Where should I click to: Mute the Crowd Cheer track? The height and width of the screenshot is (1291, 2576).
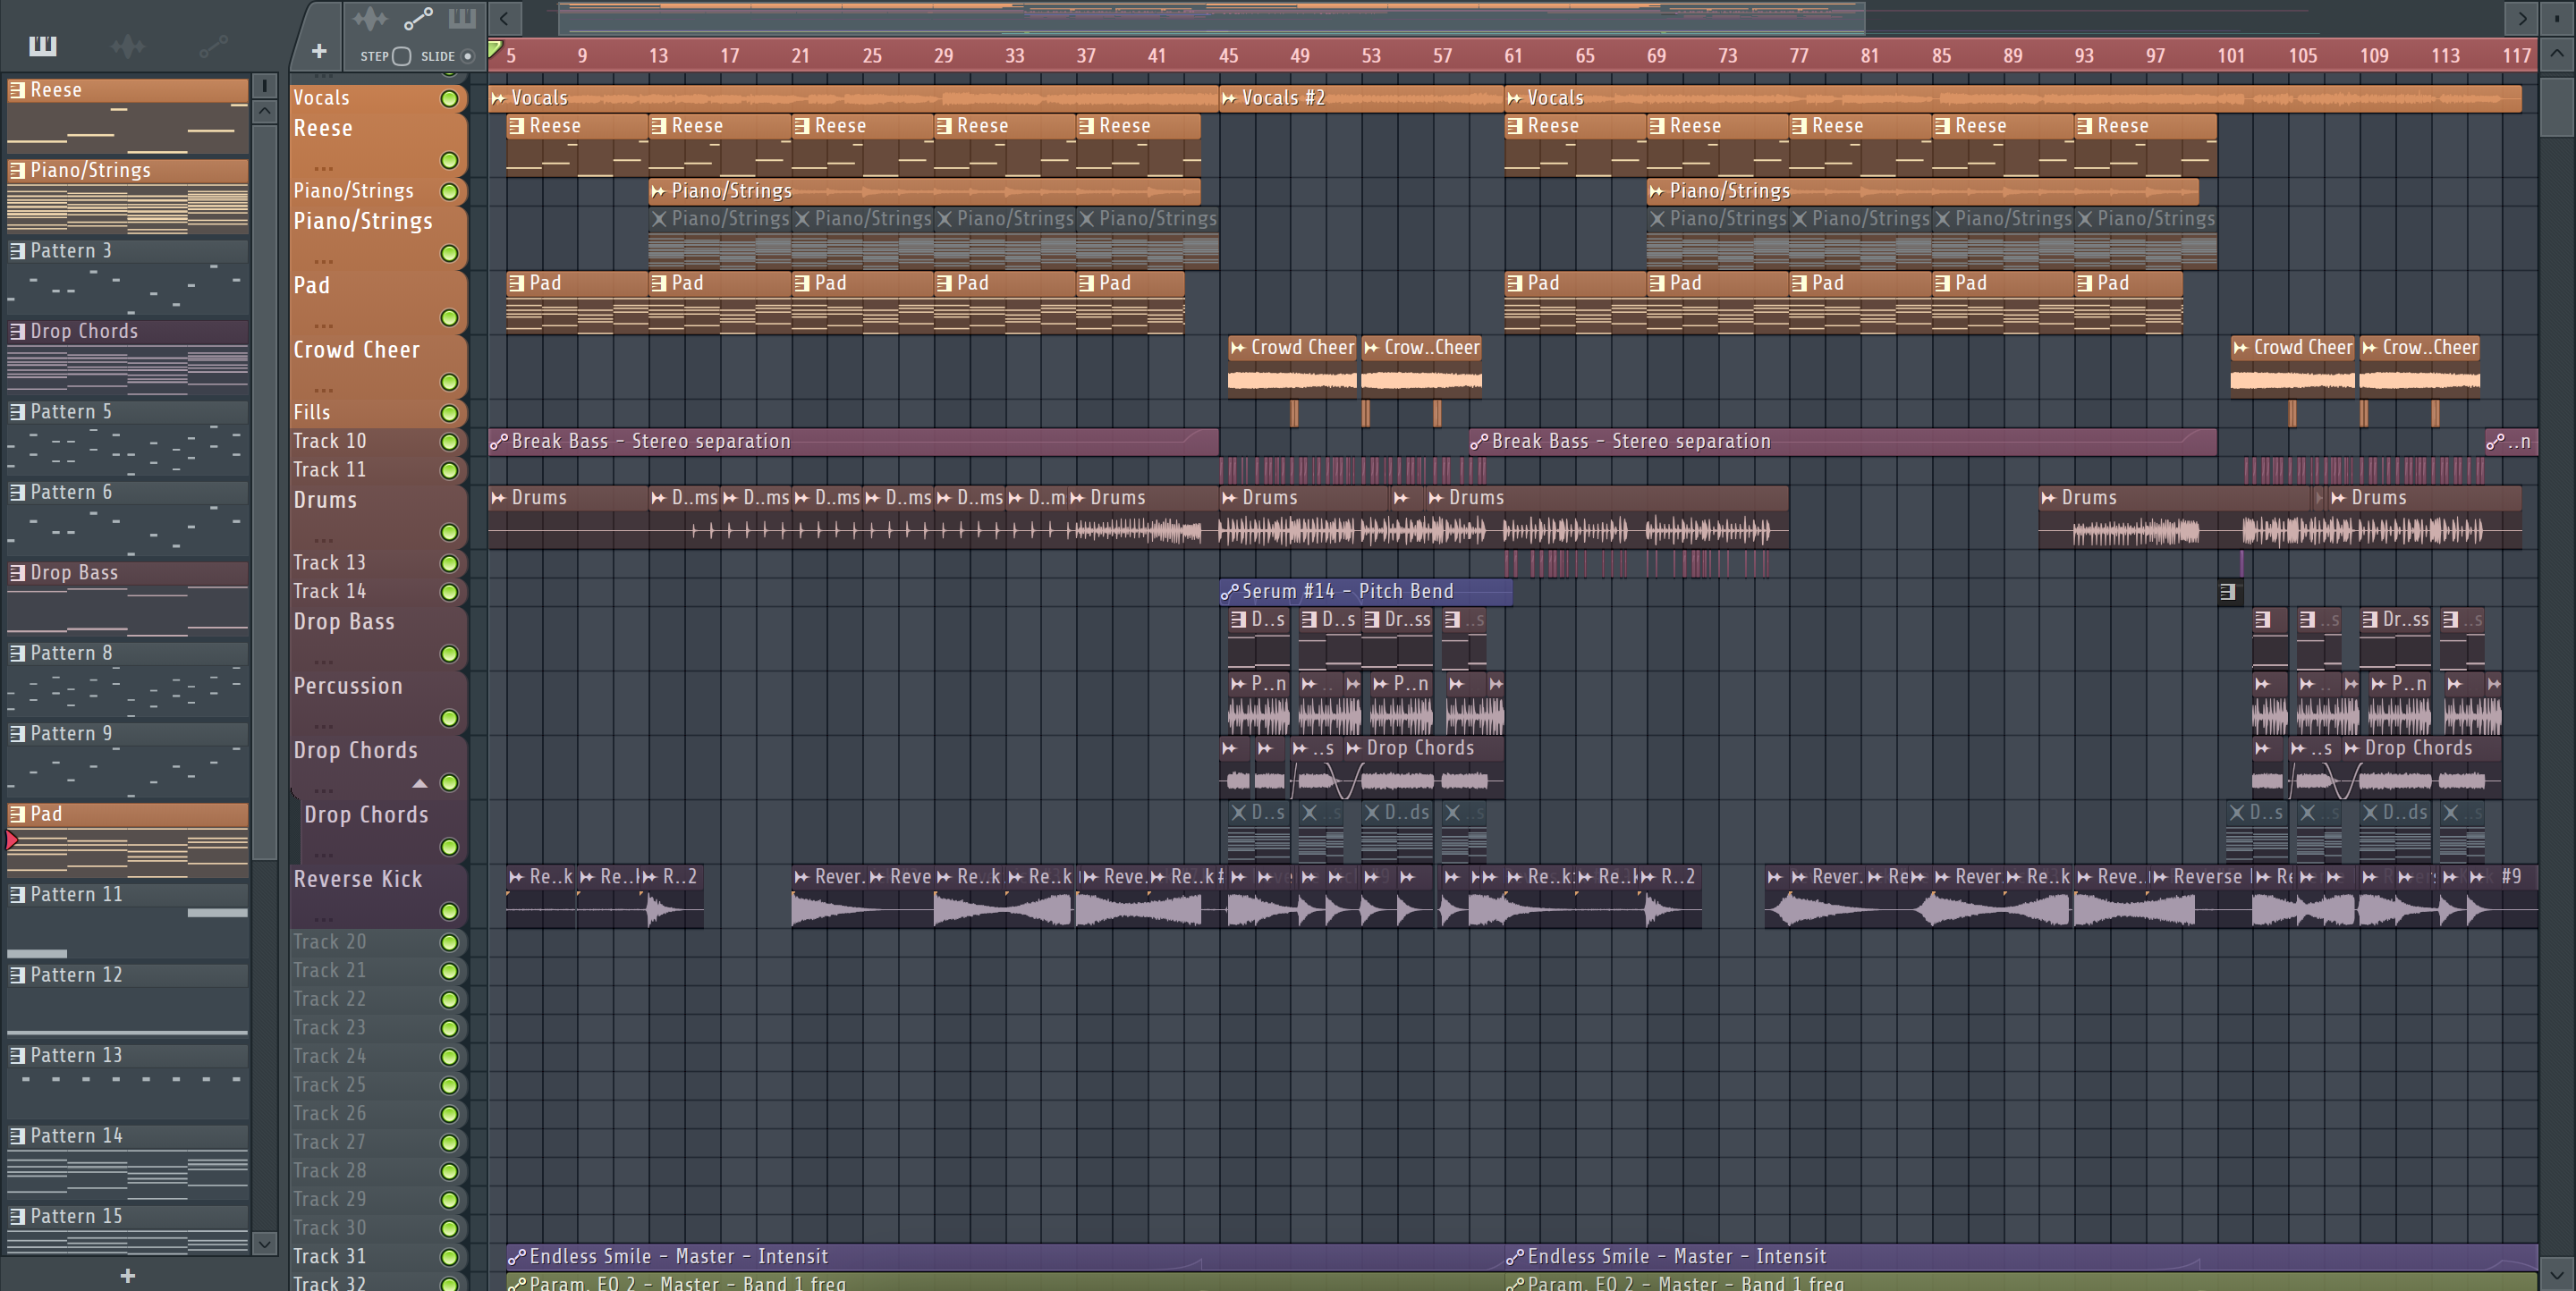coord(449,382)
